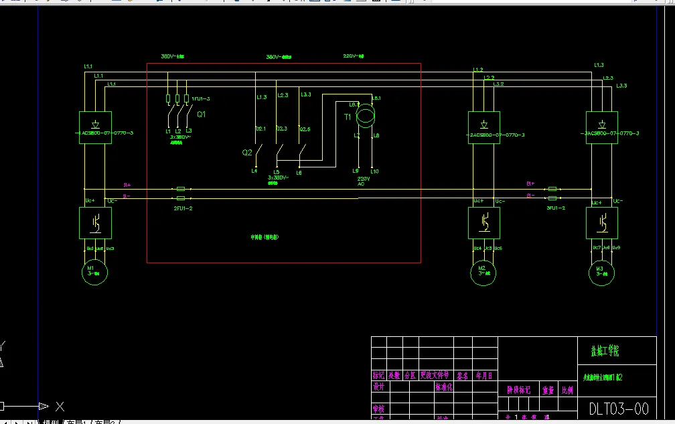Click the 阶段标记 title block cell
Viewport: 675px width, 424px height.
coord(519,390)
